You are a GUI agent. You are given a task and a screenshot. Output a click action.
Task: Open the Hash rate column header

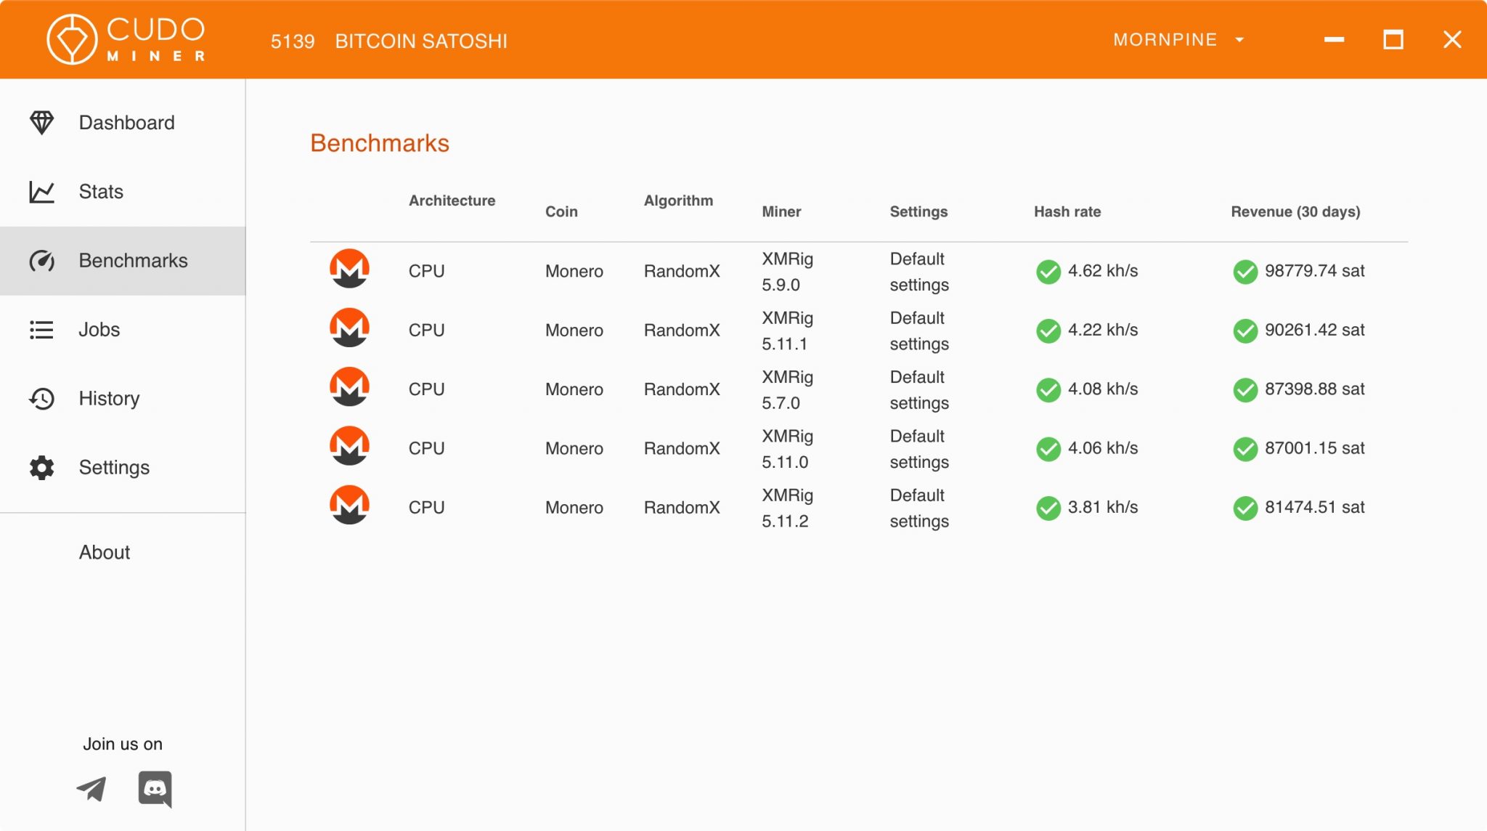(1067, 211)
